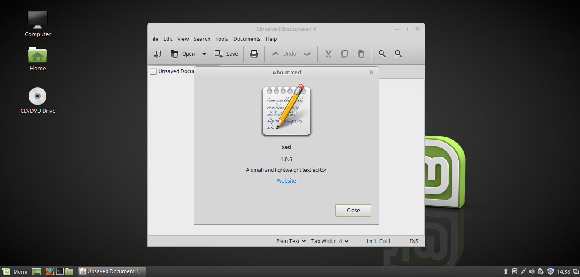Select the Home folder desktop icon
Image resolution: width=580 pixels, height=277 pixels.
click(38, 59)
